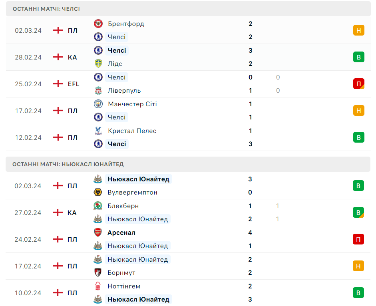
Task: Click the Crystal Palace crest icon
Action: coord(98,131)
